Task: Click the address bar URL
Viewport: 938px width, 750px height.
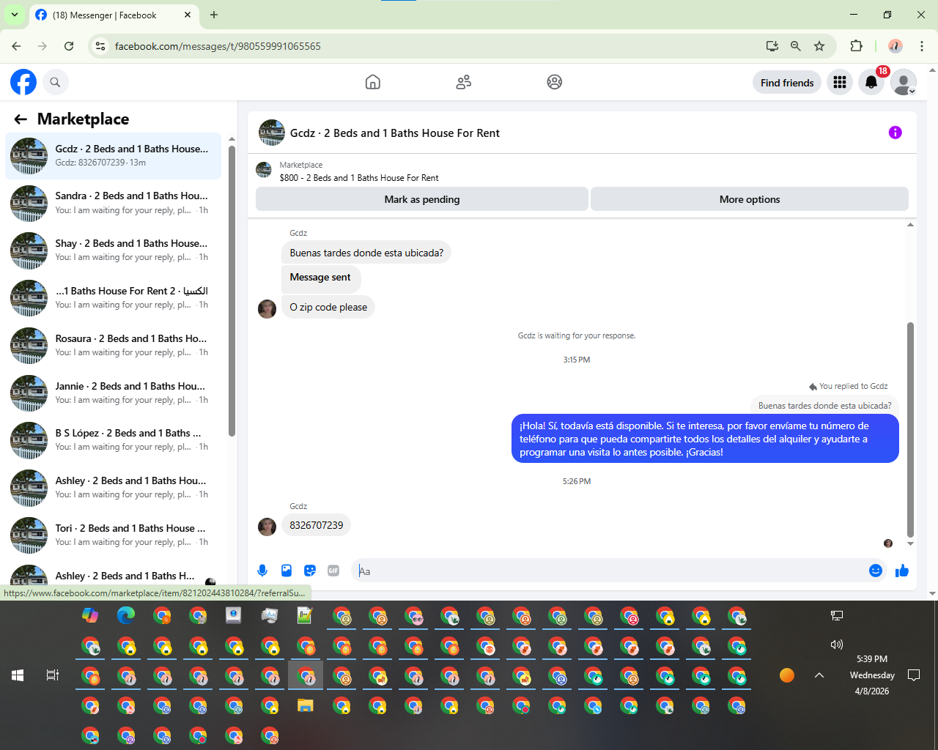Action: tap(218, 46)
